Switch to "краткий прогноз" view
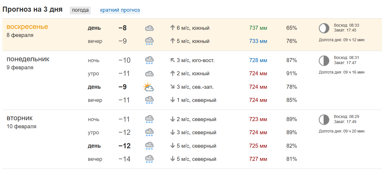This screenshot has height=170, width=382. click(x=120, y=10)
